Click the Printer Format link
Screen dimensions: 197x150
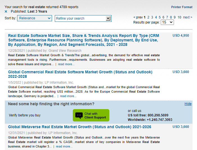[x=182, y=7]
